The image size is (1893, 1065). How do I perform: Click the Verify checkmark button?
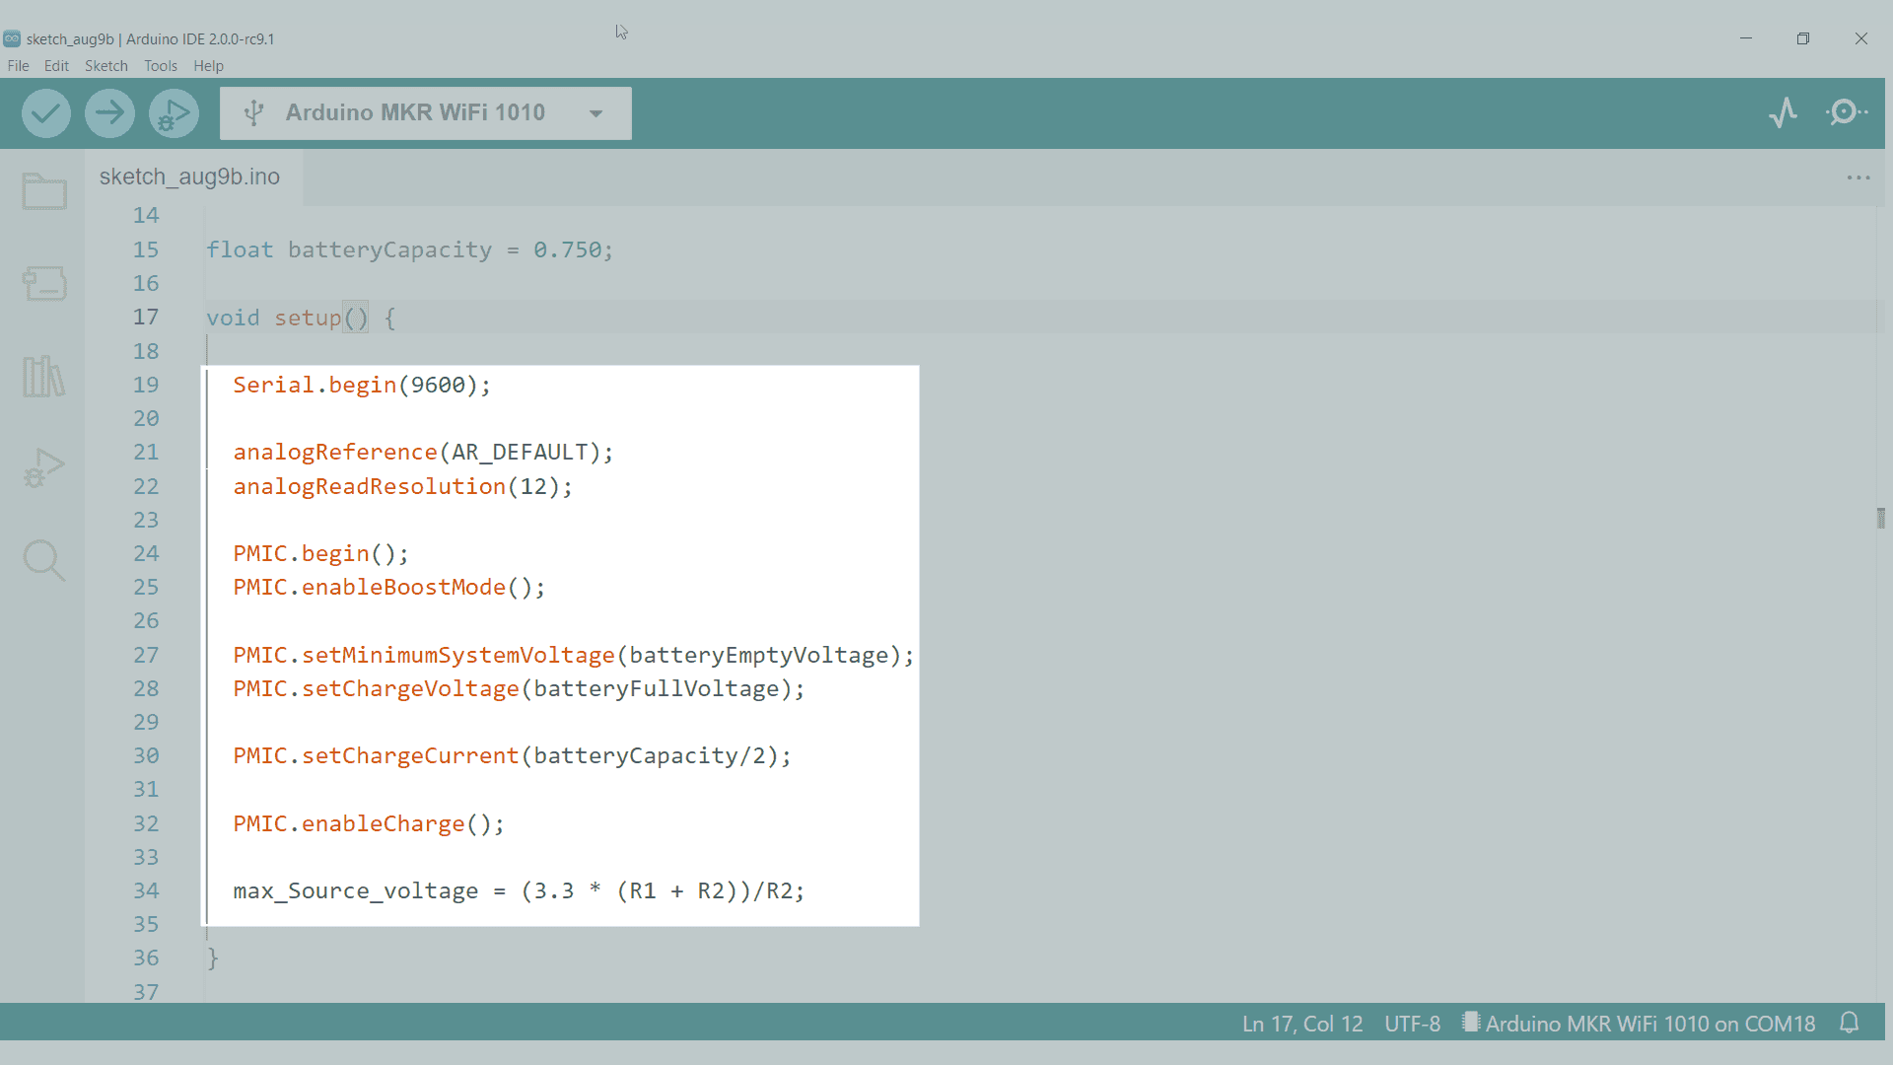click(x=46, y=113)
